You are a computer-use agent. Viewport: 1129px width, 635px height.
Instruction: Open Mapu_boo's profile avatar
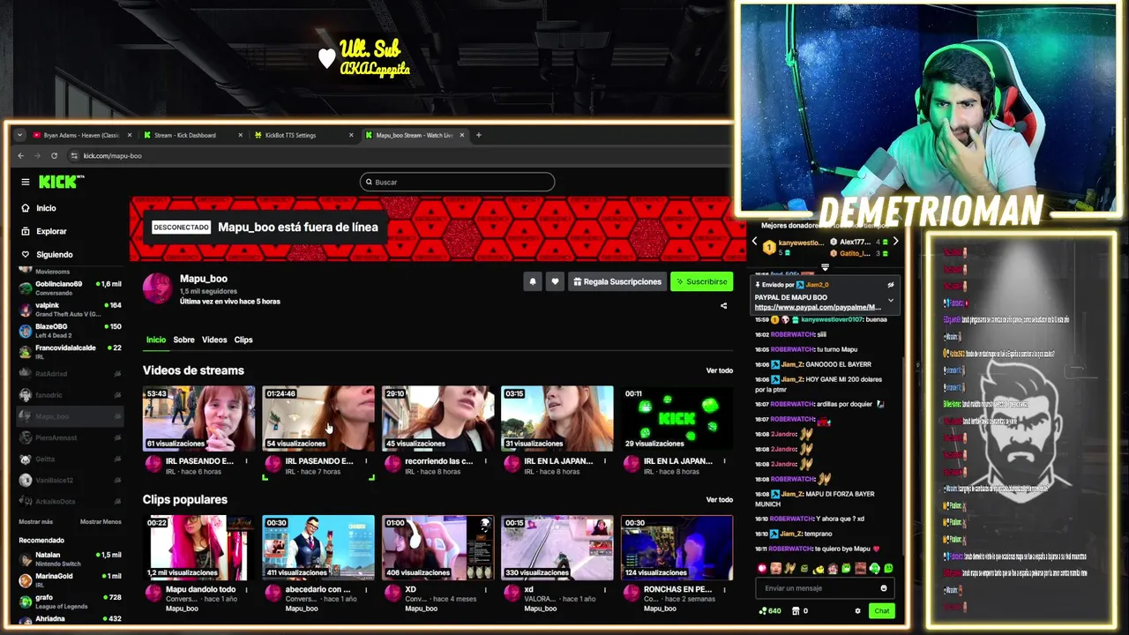158,288
